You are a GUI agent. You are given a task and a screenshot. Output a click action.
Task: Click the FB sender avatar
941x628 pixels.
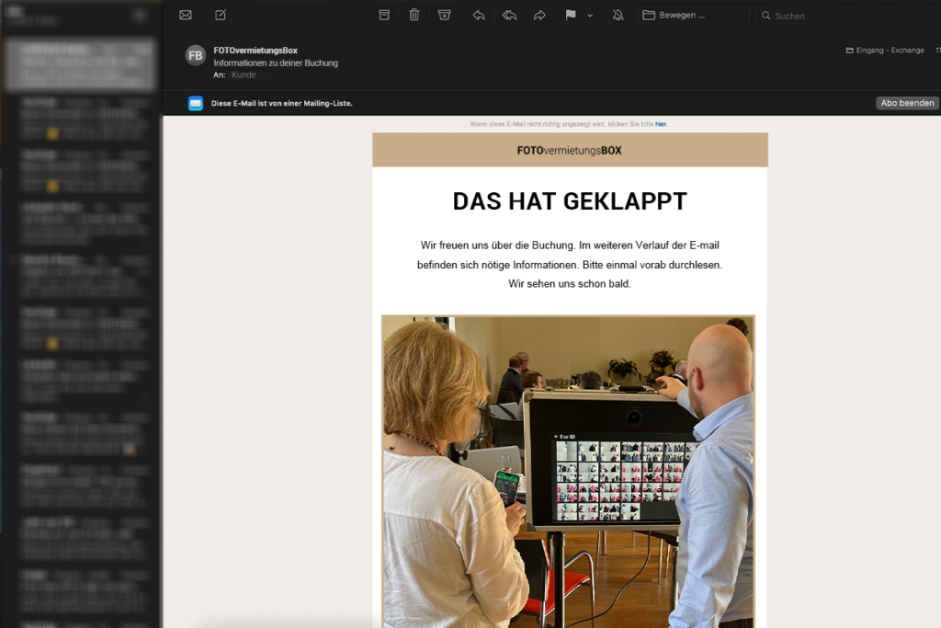[196, 56]
